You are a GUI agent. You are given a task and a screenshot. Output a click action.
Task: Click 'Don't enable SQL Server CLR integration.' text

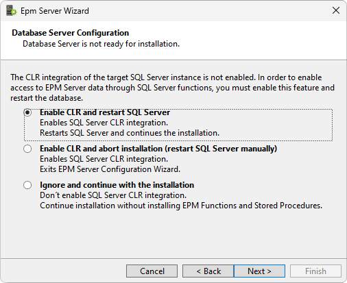click(x=113, y=195)
